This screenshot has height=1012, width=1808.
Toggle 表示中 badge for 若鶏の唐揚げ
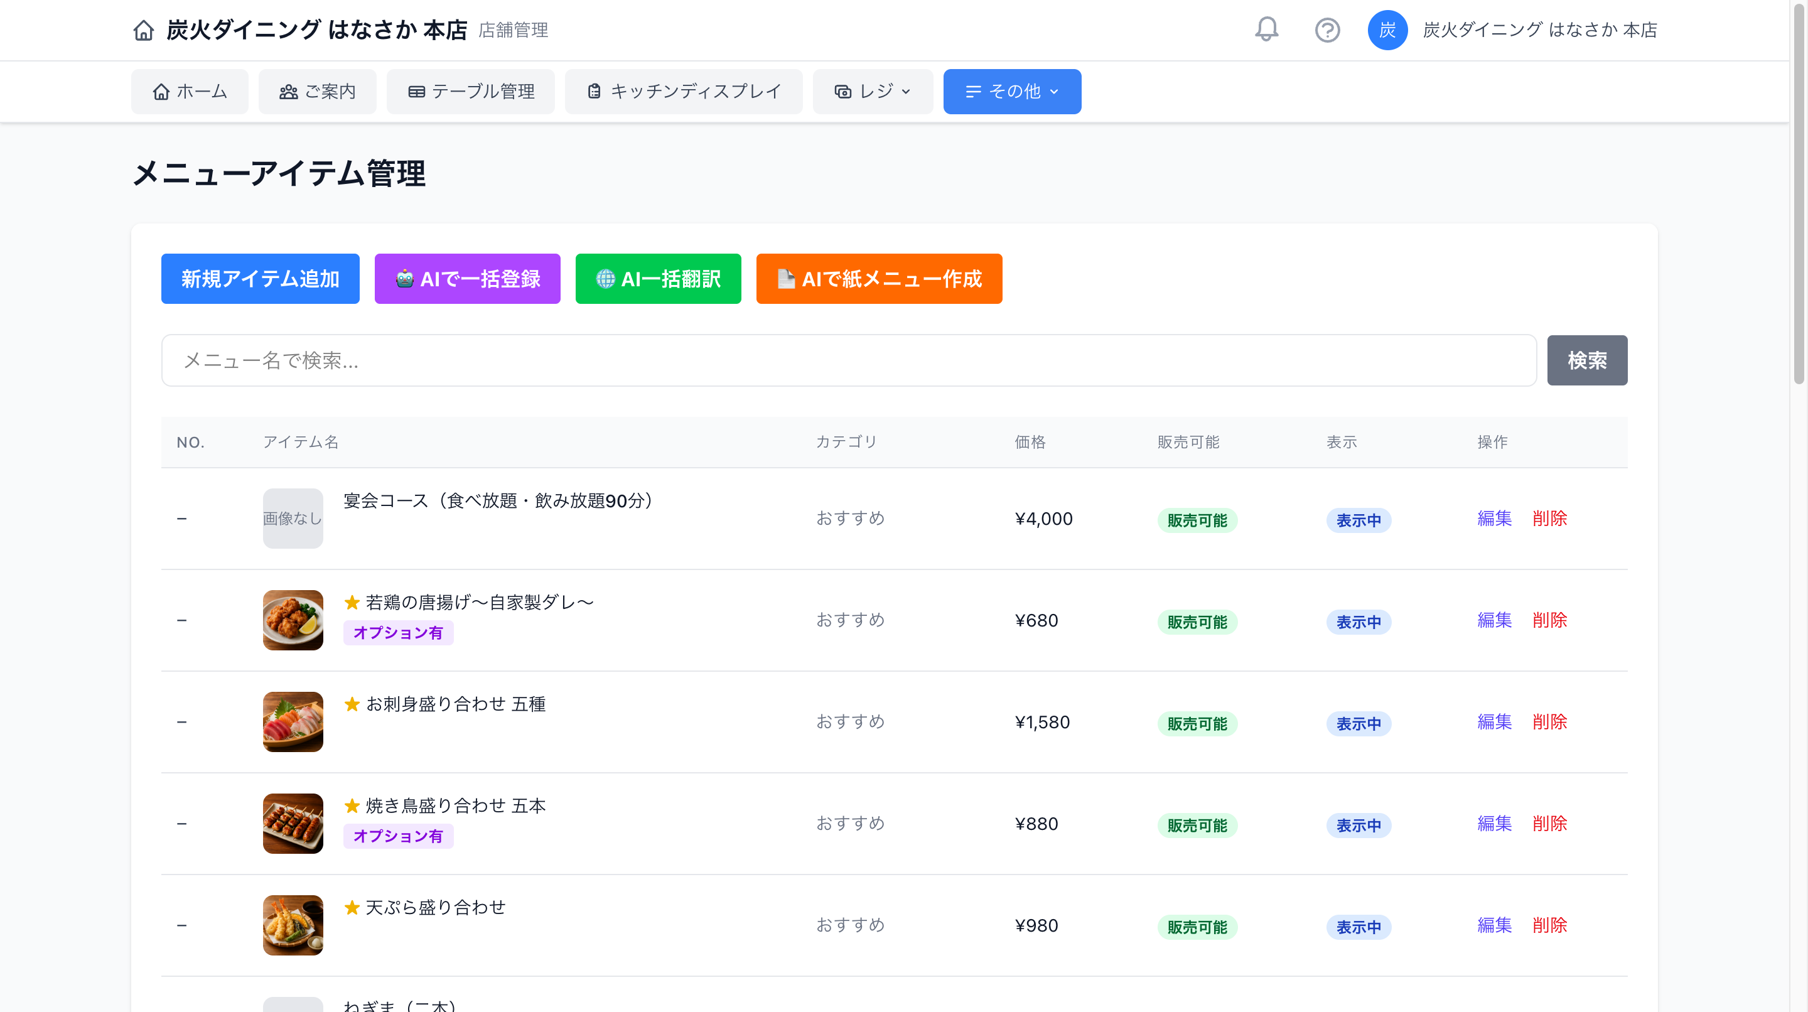tap(1358, 622)
